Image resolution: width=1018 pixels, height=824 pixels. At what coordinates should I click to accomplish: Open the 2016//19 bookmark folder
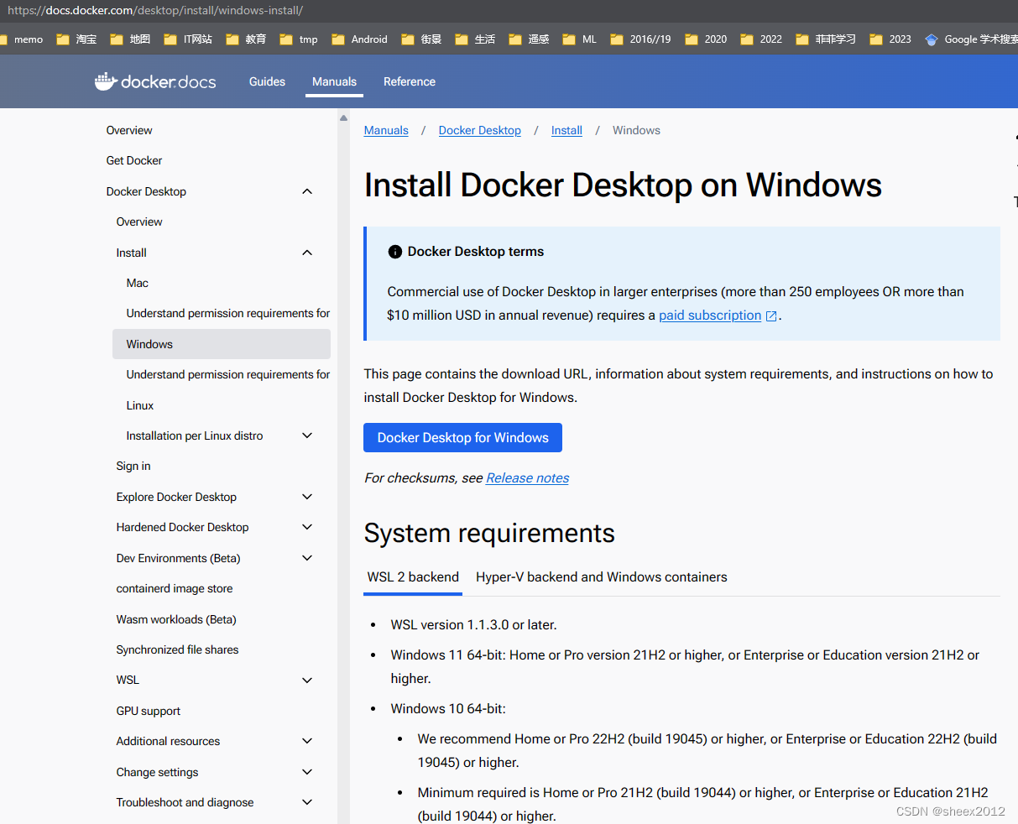640,39
